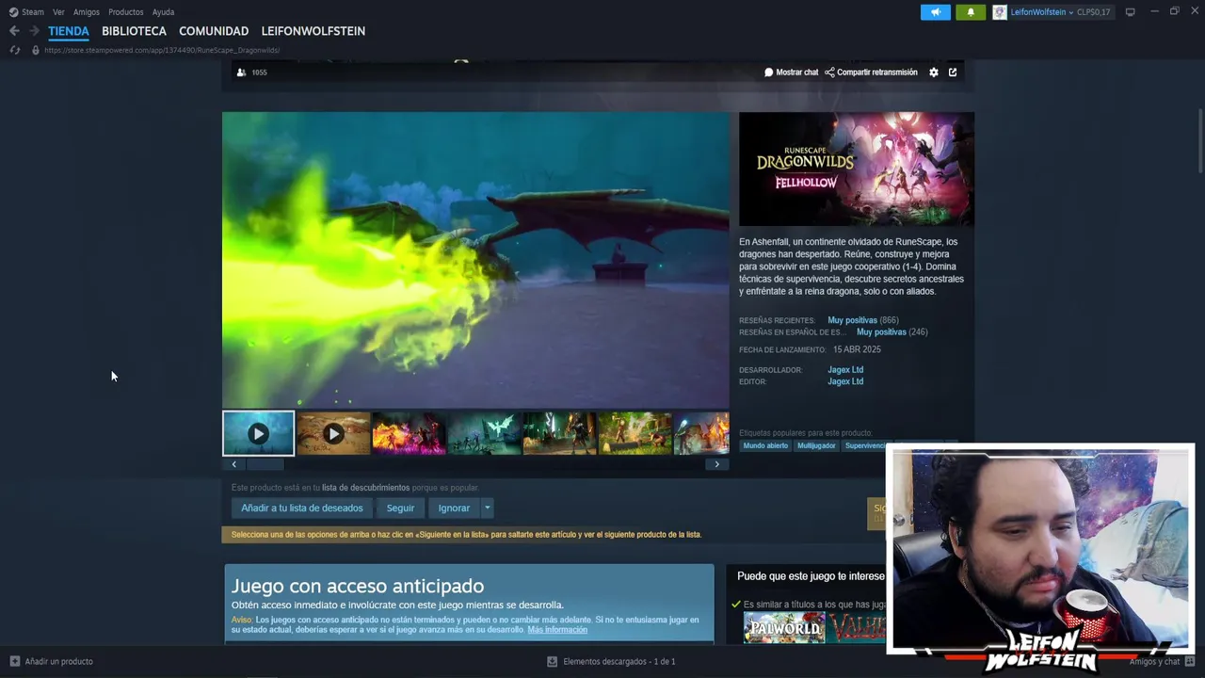
Task: Open the Amigos menu
Action: click(87, 12)
